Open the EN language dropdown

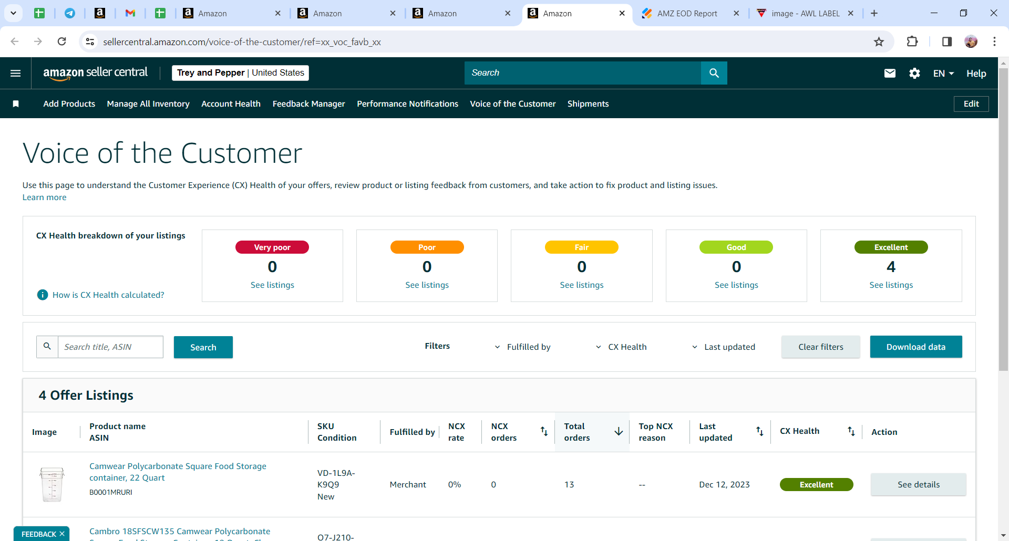click(943, 74)
